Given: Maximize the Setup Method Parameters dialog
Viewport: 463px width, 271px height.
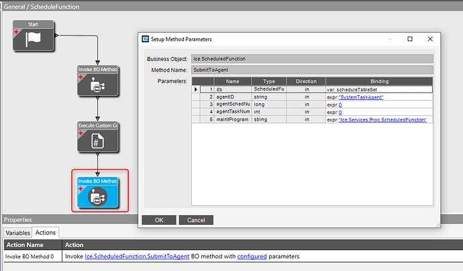Looking at the screenshot, I should (410, 39).
